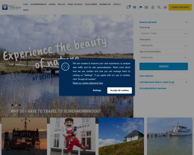Open the hotel mascot statue thumbnail
The height and width of the screenshot is (155, 194).
[x=73, y=136]
